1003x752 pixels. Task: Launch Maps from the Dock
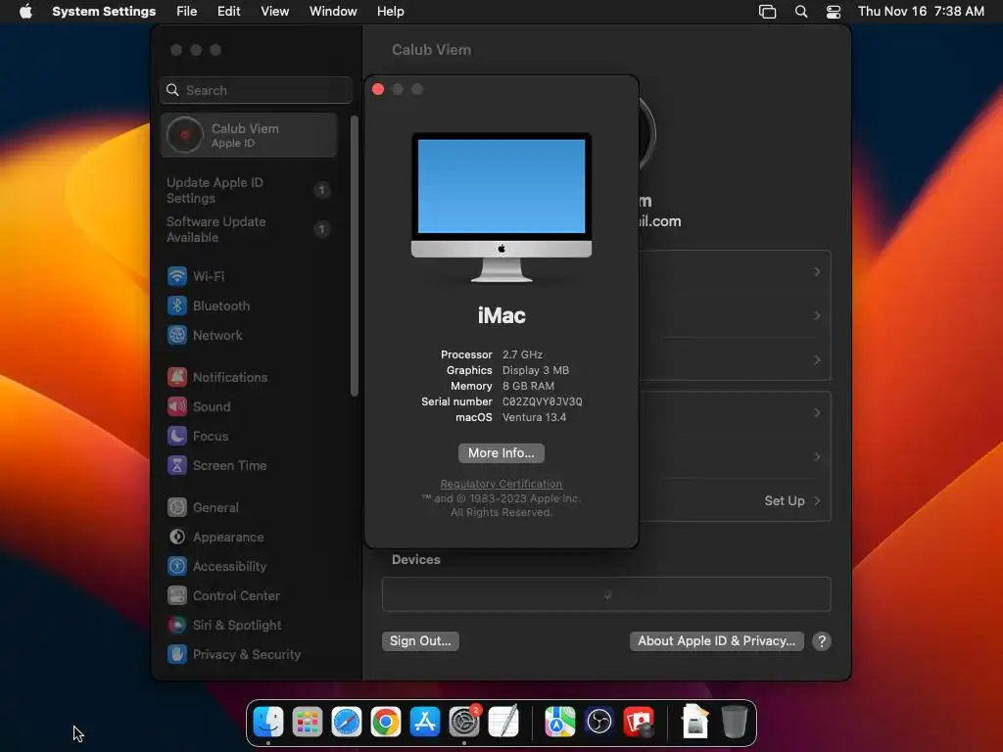[559, 722]
